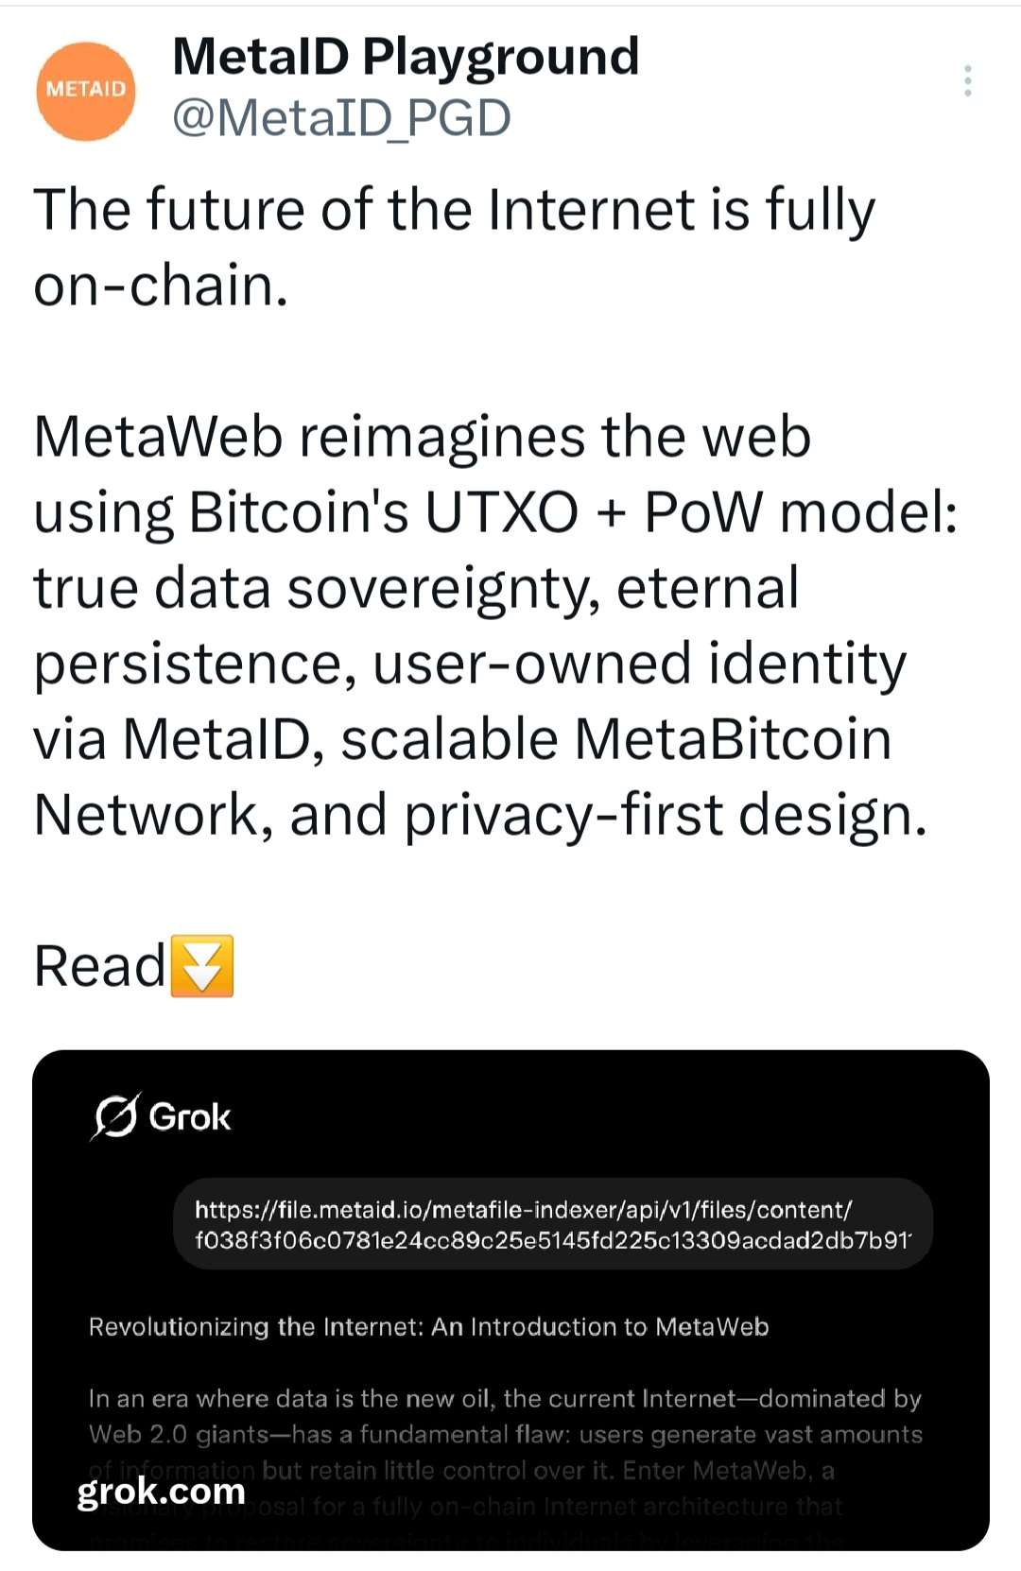Image resolution: width=1021 pixels, height=1571 pixels.
Task: Click the word 'Read' in the post
Action: pos(99,966)
